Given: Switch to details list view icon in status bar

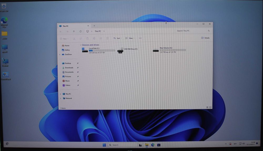Looking at the screenshot, I should (207, 107).
